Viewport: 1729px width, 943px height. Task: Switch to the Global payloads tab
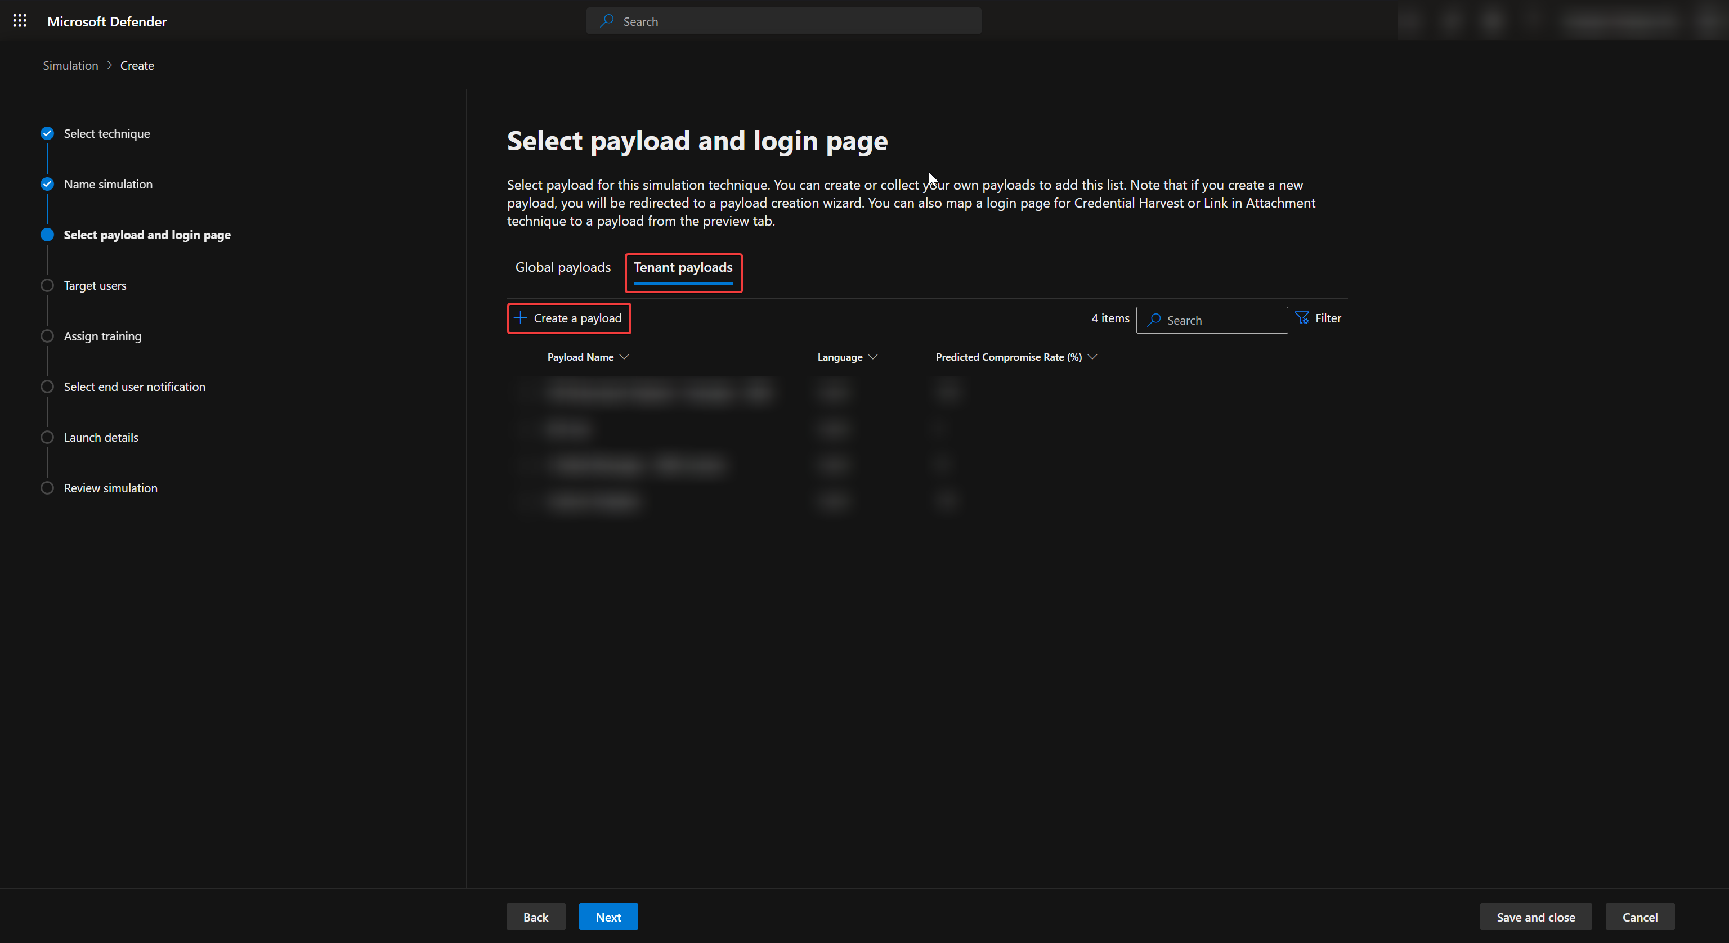(x=562, y=267)
